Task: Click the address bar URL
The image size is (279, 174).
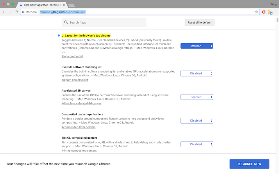Action: (x=62, y=12)
